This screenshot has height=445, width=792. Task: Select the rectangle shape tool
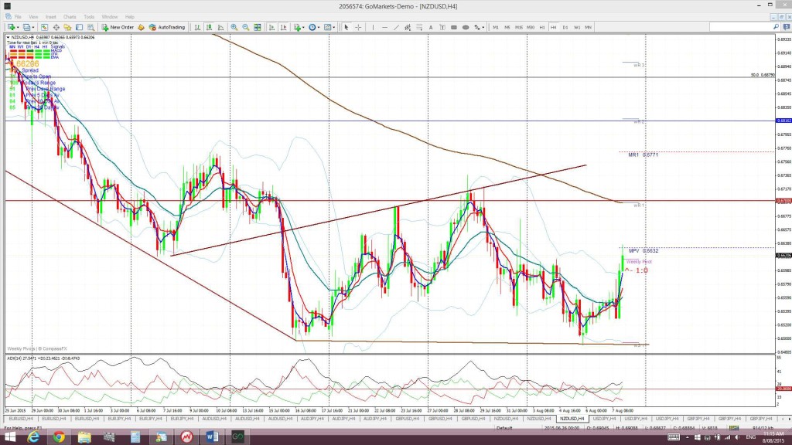pos(453,27)
